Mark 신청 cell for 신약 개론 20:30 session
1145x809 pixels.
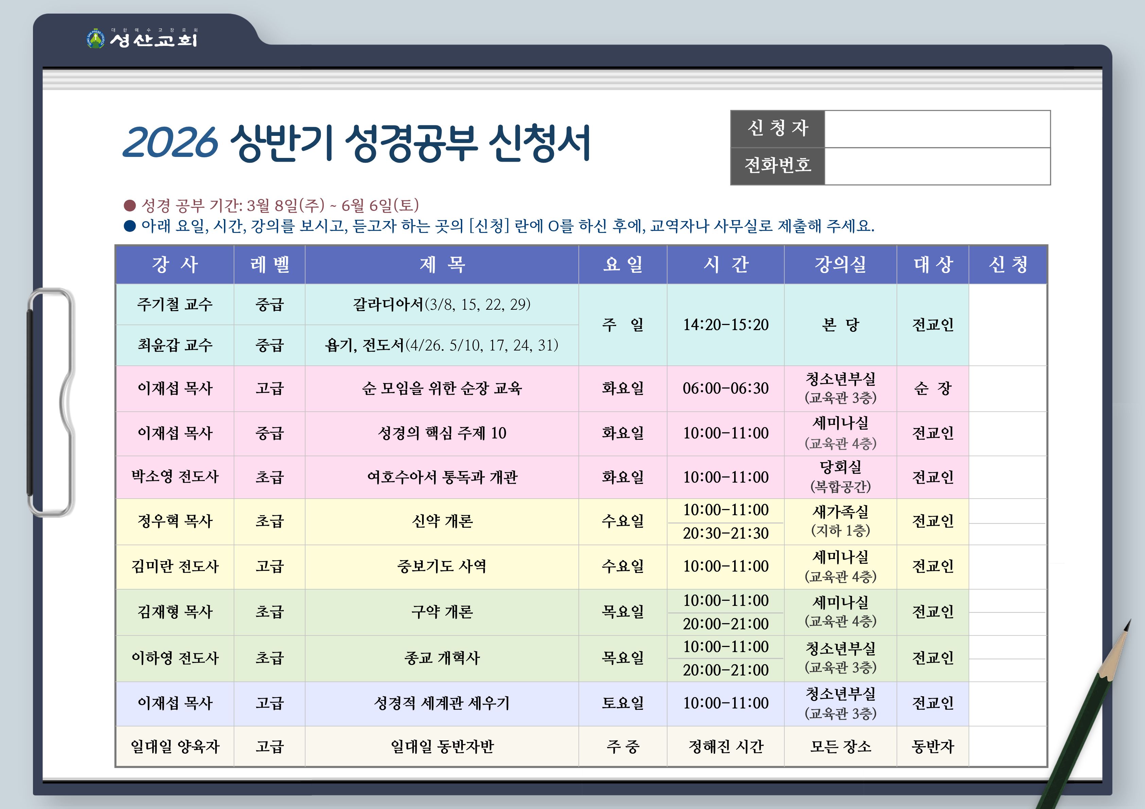pyautogui.click(x=1007, y=534)
